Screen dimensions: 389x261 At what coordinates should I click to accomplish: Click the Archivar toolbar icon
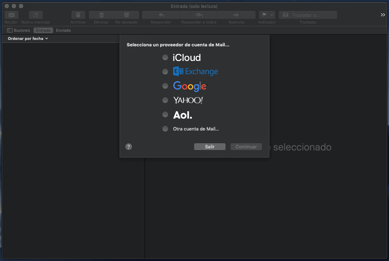pyautogui.click(x=78, y=15)
